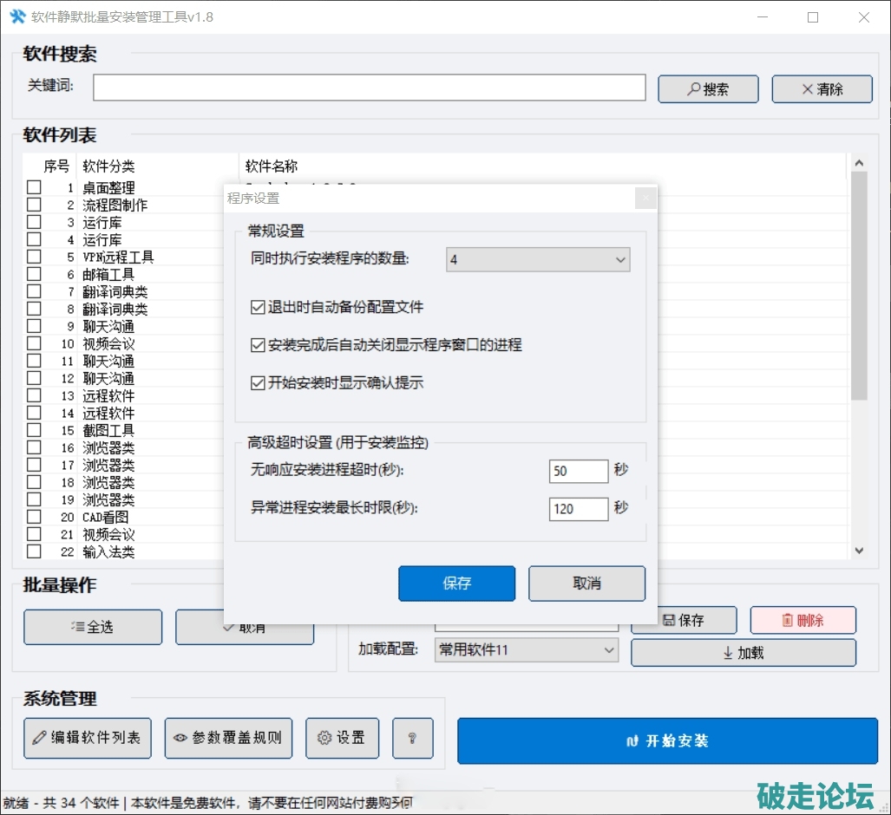891x815 pixels.
Task: Click the question mark help button
Action: [x=412, y=738]
